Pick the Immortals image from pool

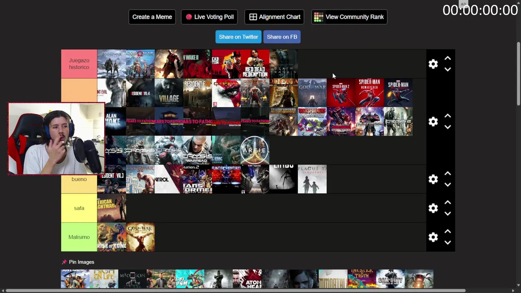(x=333, y=279)
